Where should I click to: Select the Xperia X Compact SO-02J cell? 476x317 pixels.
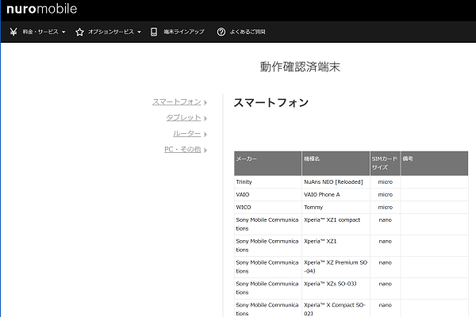(336, 308)
